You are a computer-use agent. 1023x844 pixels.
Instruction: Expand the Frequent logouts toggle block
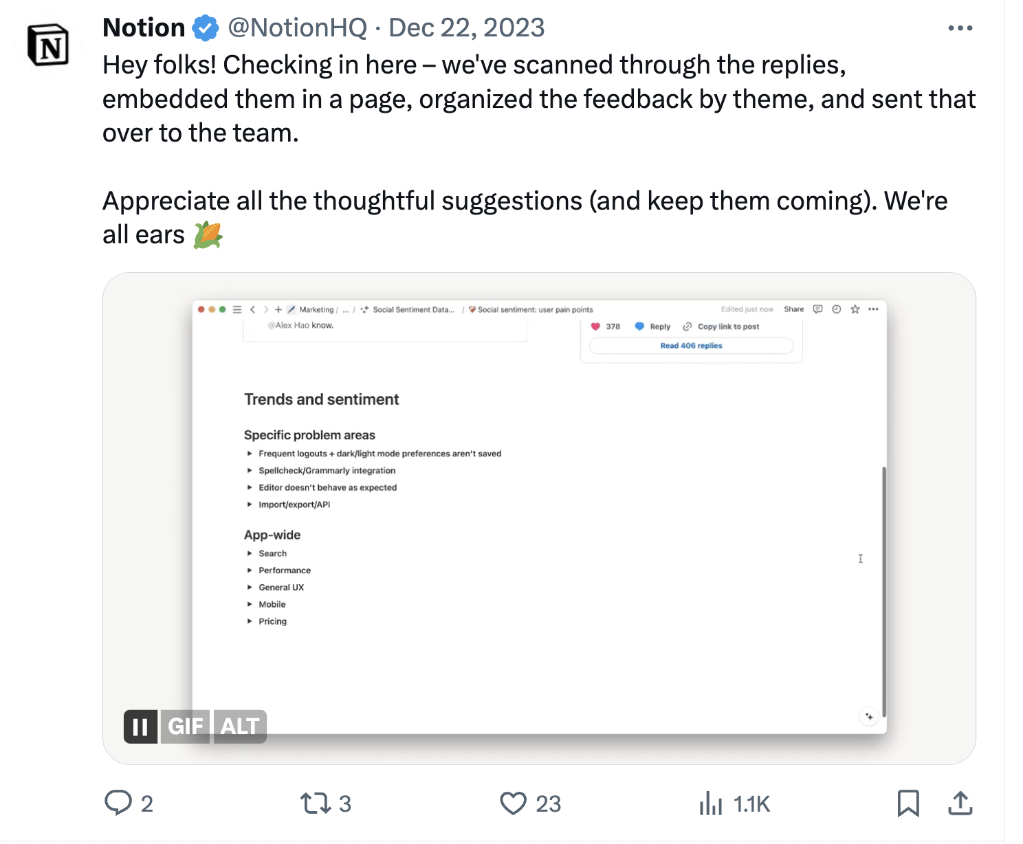coord(250,453)
